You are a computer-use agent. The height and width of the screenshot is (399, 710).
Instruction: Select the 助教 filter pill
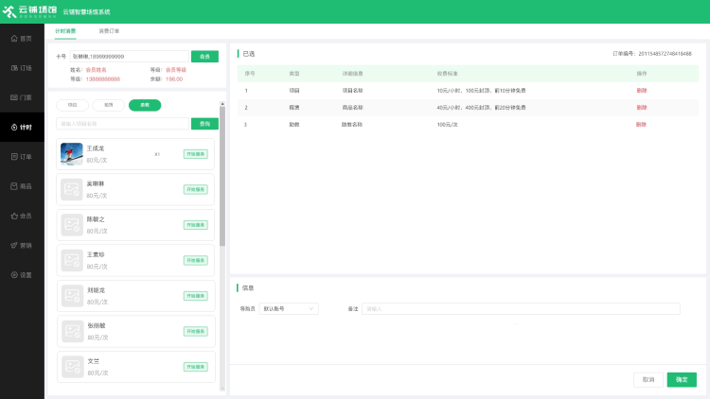click(x=145, y=105)
